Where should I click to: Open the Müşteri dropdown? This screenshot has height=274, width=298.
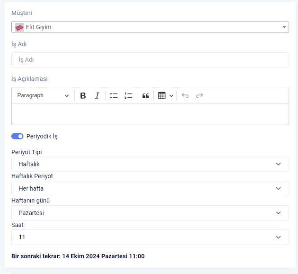(x=150, y=27)
